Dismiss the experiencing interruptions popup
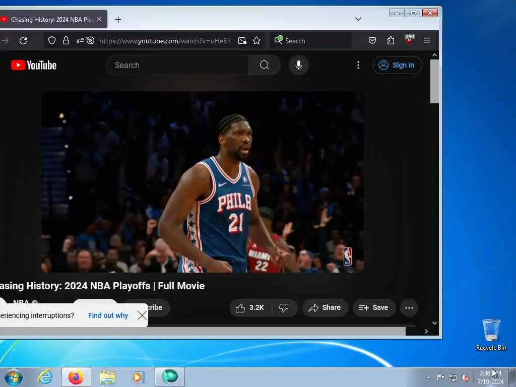516x387 pixels. click(x=142, y=315)
